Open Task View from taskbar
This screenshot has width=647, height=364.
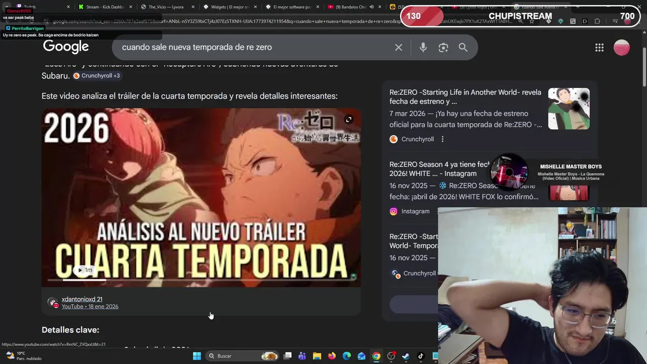288,356
